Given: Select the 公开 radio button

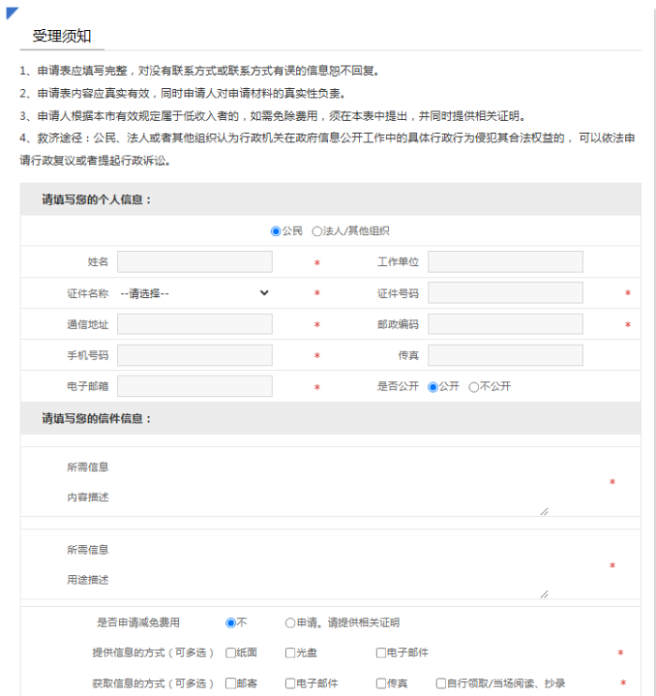Looking at the screenshot, I should point(433,387).
